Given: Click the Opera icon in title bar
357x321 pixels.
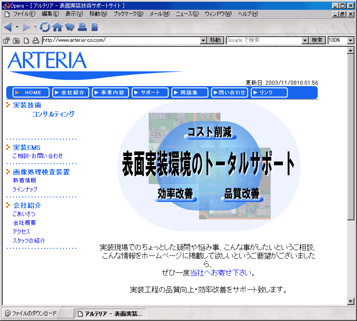Looking at the screenshot, I should click(x=6, y=6).
